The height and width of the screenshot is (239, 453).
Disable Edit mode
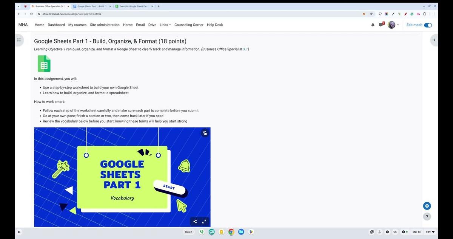428,25
